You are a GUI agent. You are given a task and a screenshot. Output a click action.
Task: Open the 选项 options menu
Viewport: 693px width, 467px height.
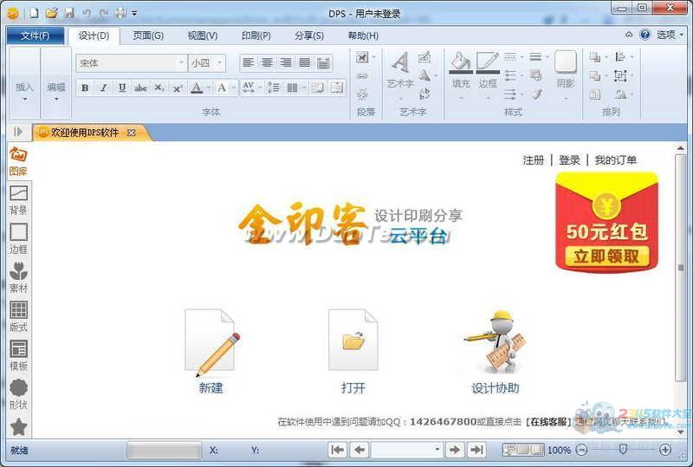point(669,35)
